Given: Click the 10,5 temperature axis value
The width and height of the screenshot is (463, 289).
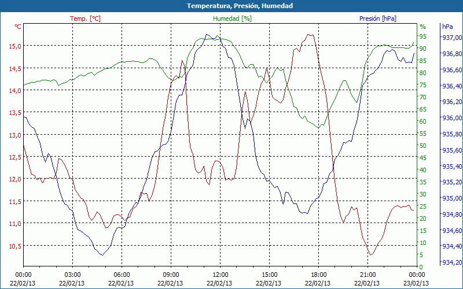Looking at the screenshot, I should (16, 246).
